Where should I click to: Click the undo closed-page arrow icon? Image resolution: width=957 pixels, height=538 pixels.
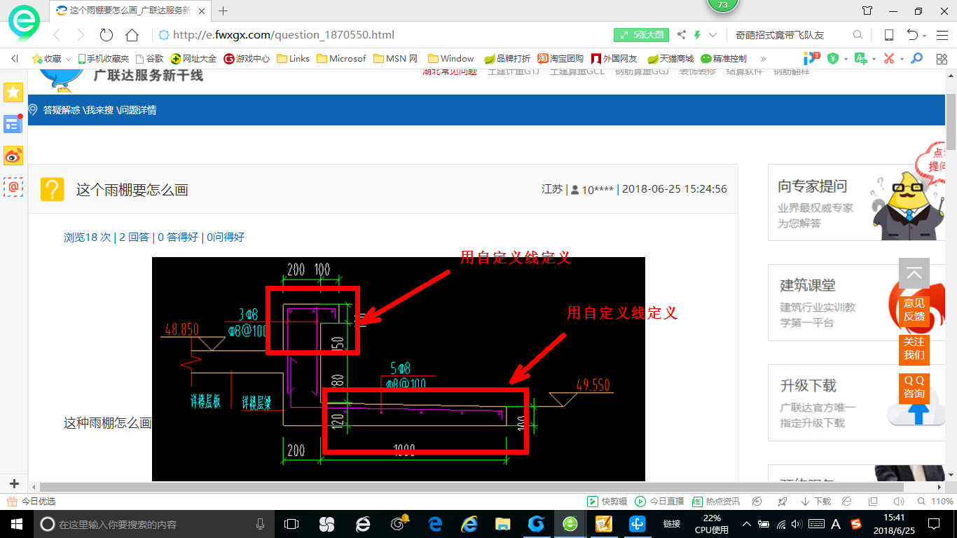[x=912, y=35]
